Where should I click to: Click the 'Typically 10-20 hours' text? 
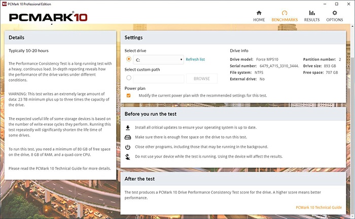pos(28,51)
